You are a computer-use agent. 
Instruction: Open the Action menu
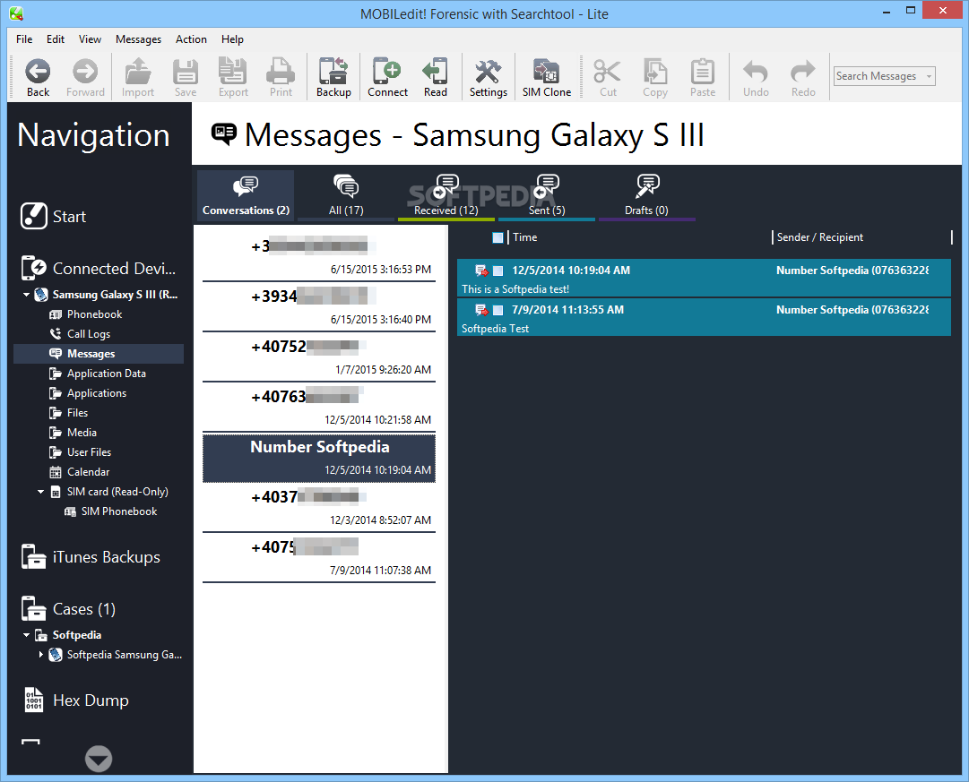coord(191,39)
